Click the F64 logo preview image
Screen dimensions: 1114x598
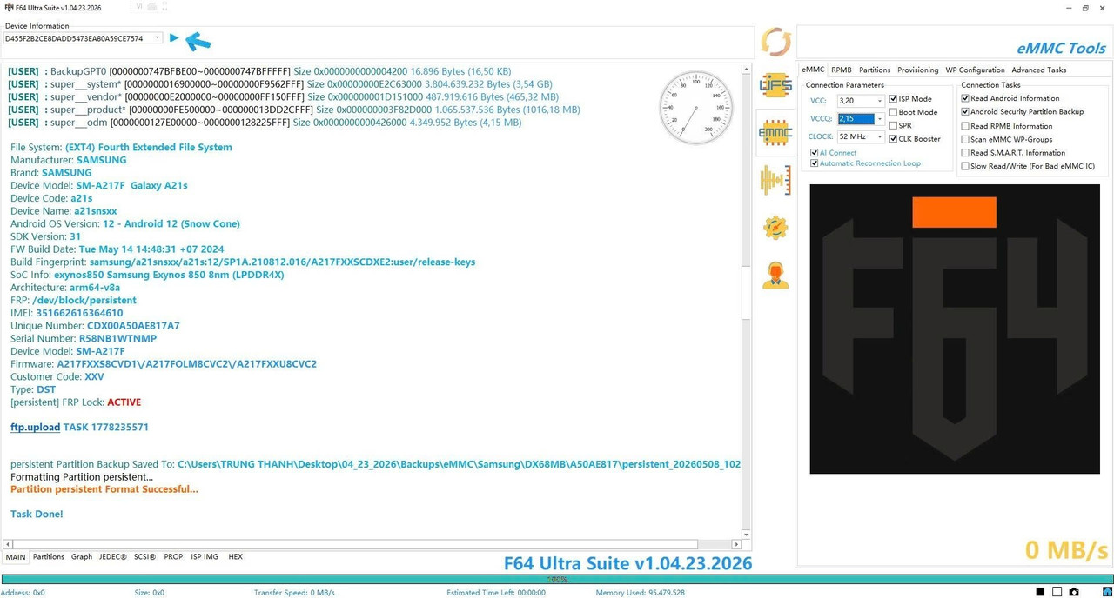(x=955, y=329)
